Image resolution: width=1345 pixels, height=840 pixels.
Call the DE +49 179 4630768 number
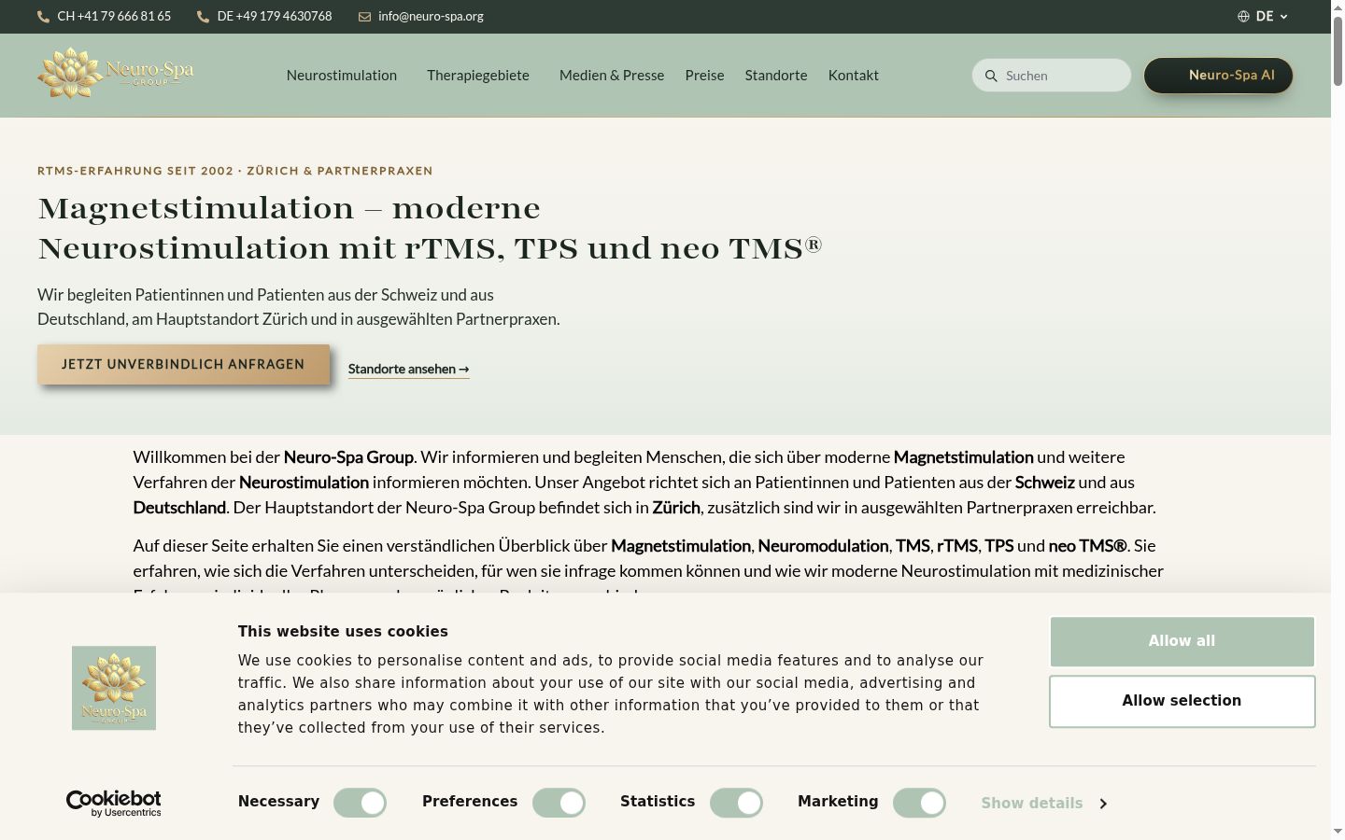[x=275, y=16]
